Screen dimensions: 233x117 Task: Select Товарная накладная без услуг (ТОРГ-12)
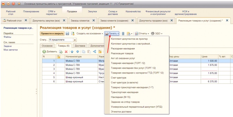pos(133,68)
